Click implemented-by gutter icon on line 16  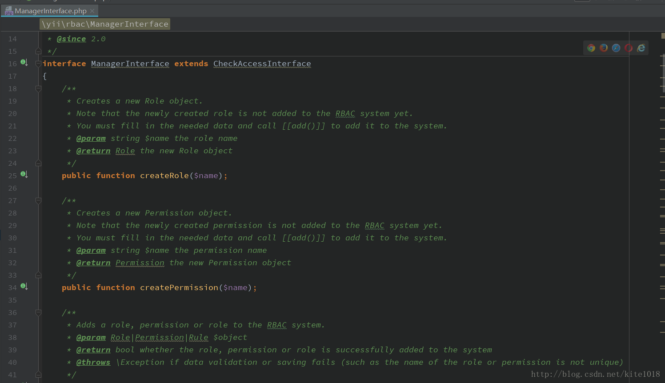pyautogui.click(x=24, y=63)
